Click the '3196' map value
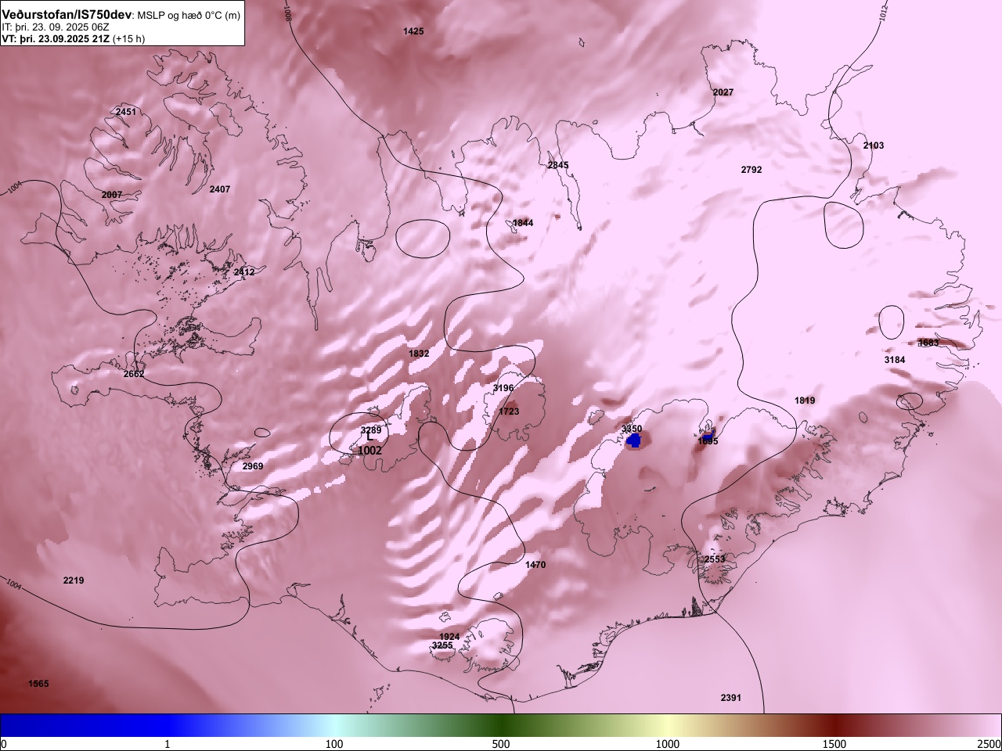The width and height of the screenshot is (1002, 751). coord(503,388)
